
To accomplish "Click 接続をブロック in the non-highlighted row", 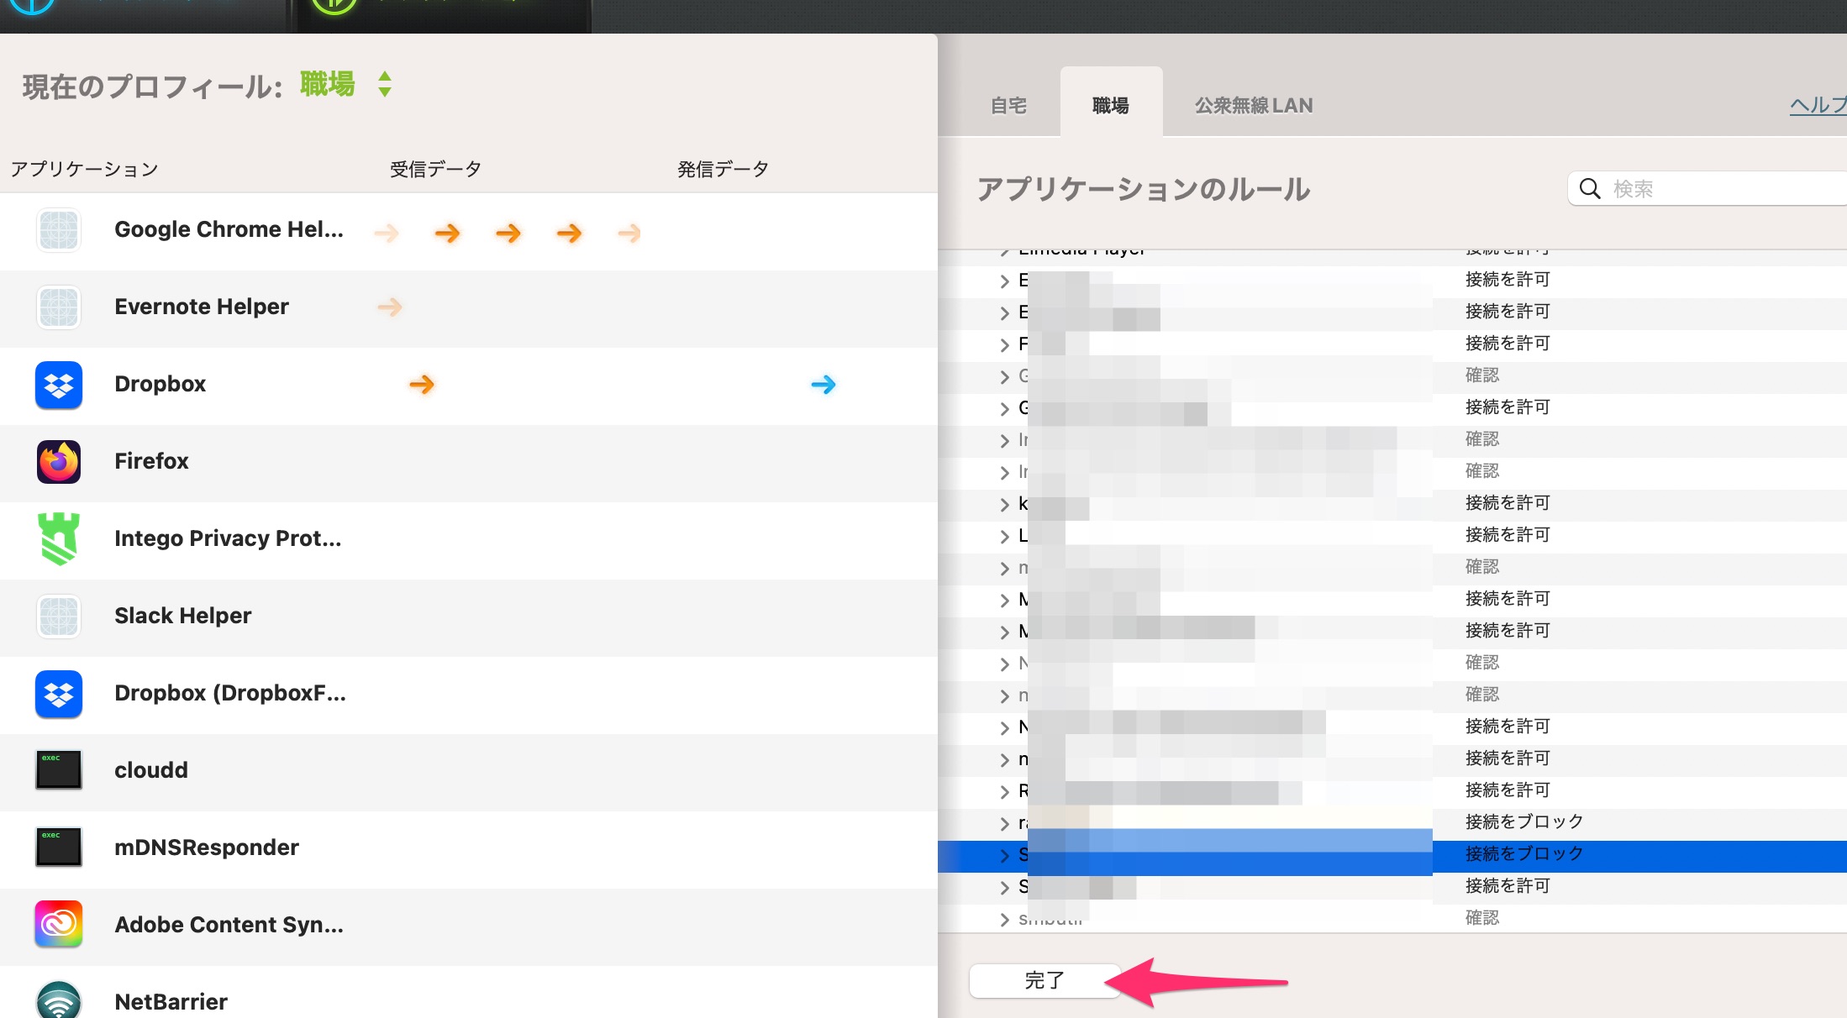I will (x=1524, y=821).
